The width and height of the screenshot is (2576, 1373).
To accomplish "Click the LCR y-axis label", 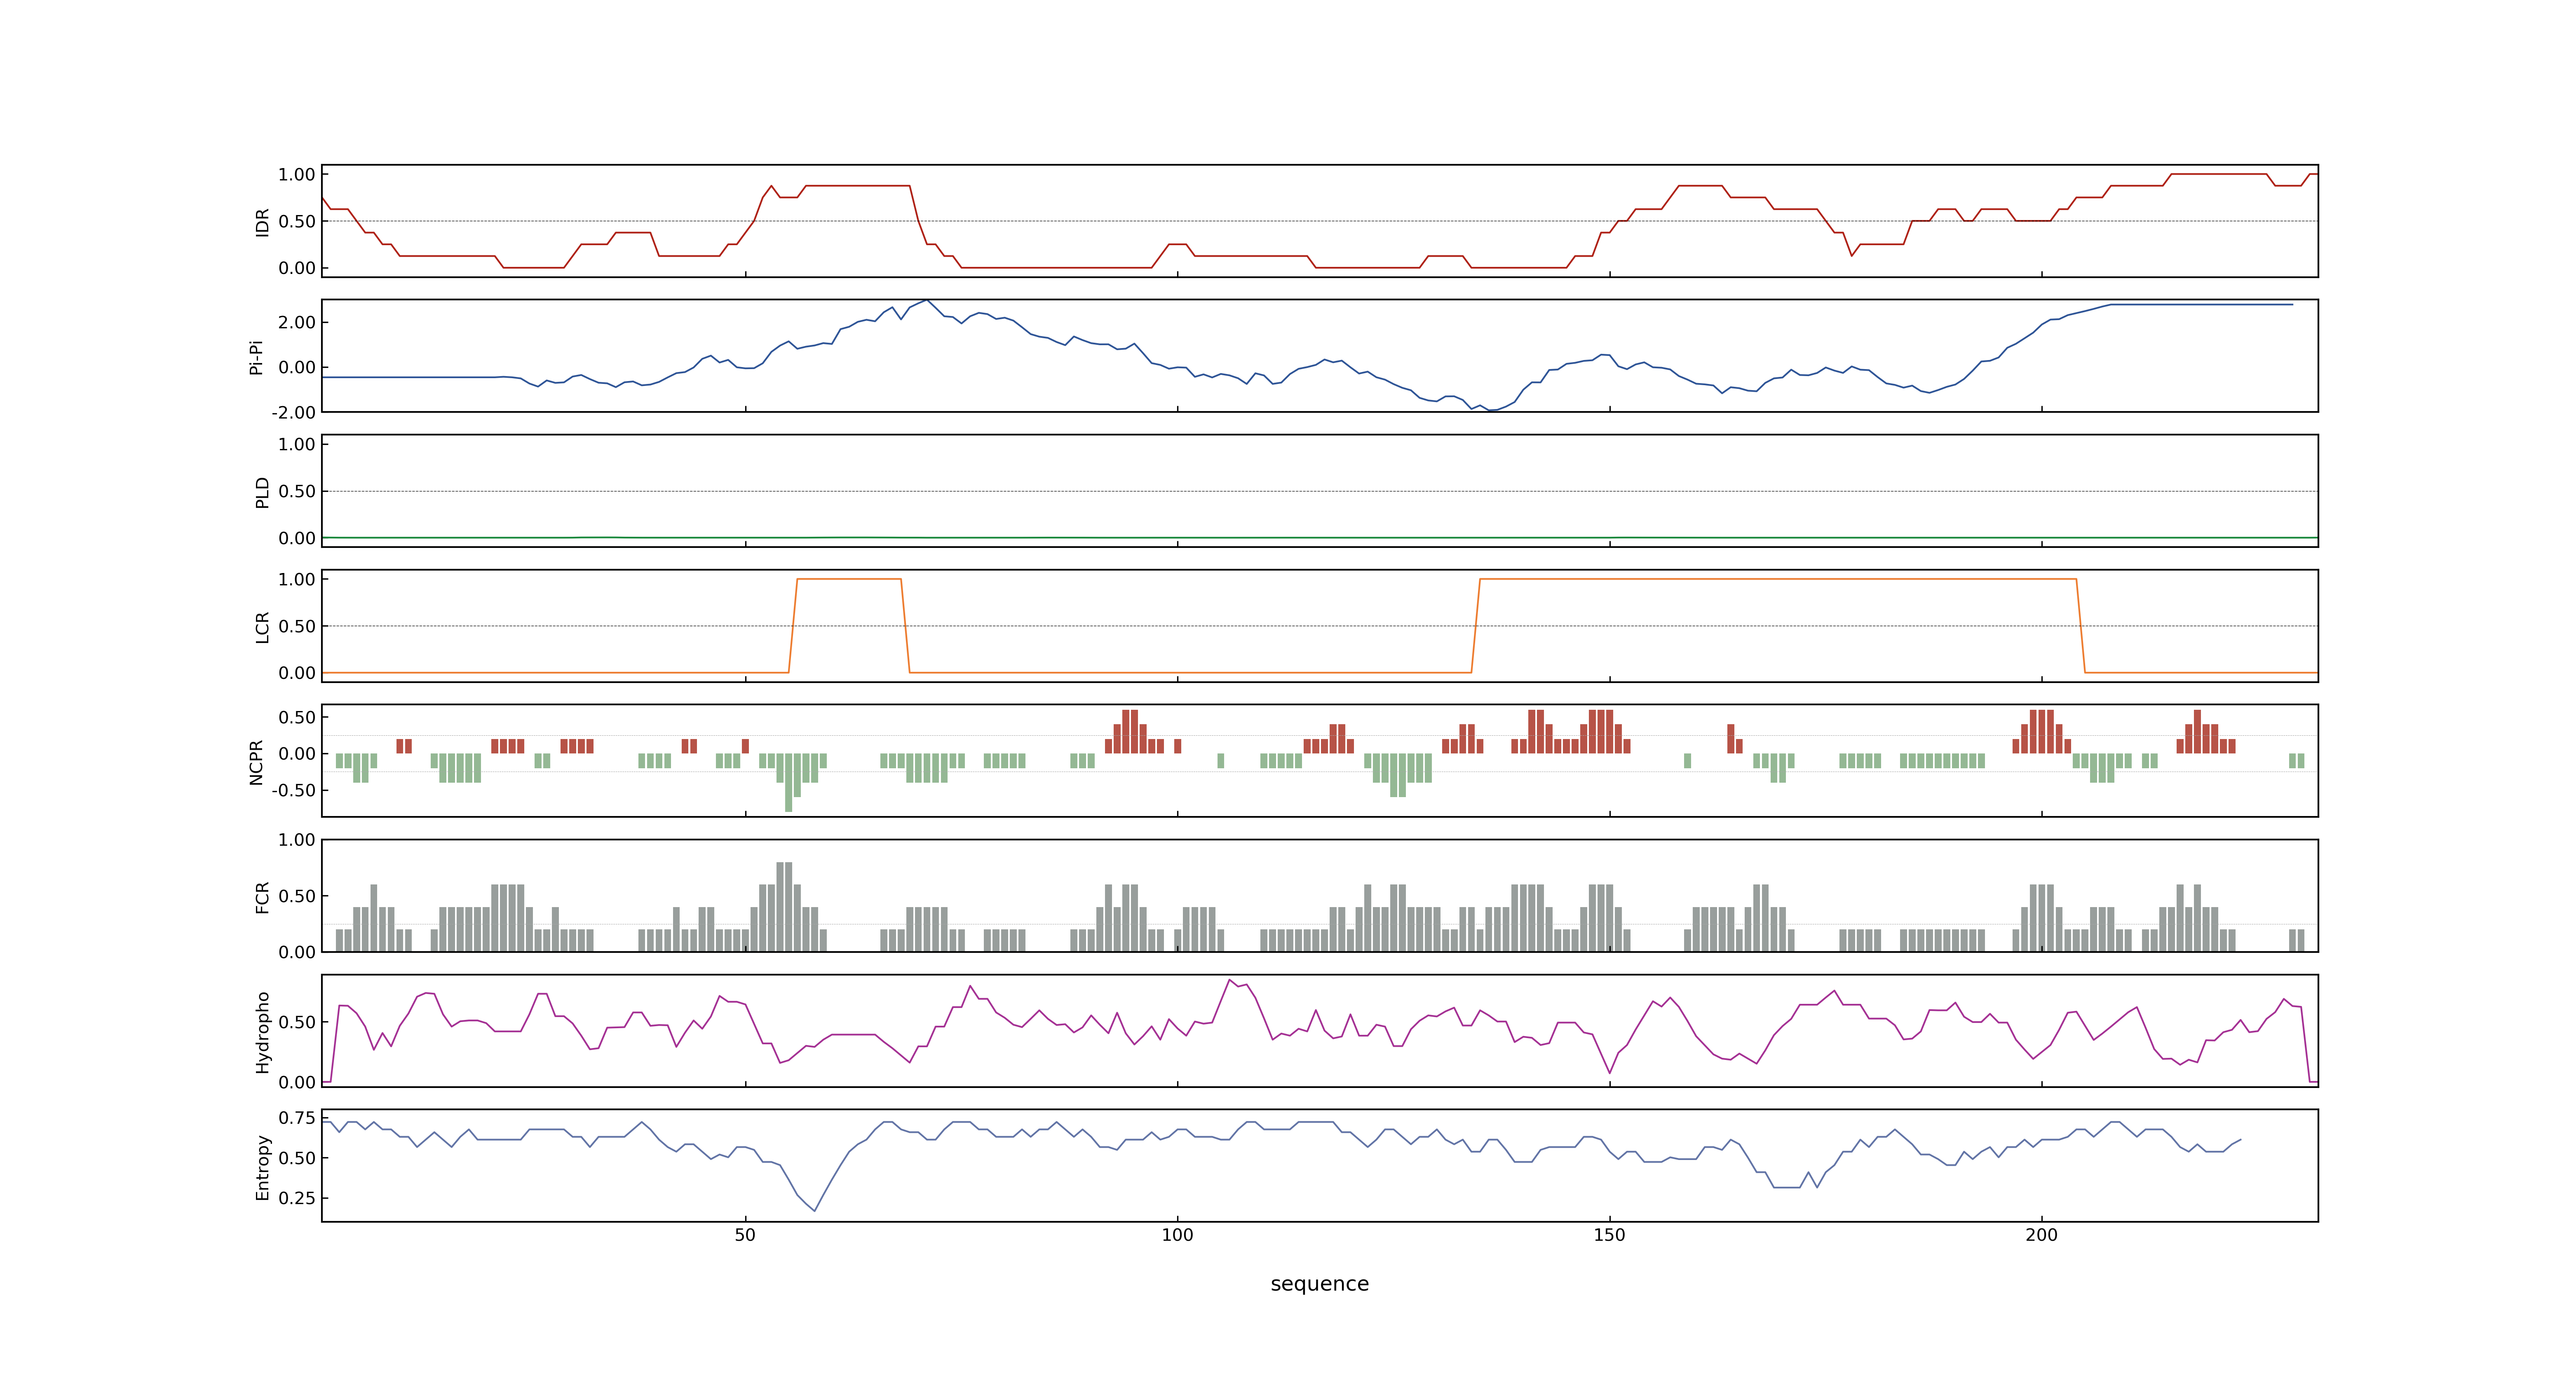I will click(262, 627).
